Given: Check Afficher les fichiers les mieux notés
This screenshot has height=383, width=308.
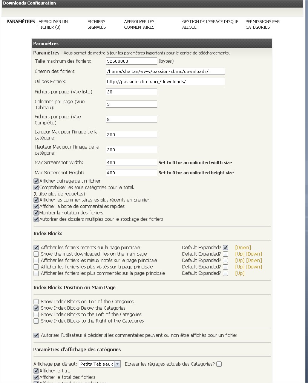Looking at the screenshot, I should click(36, 261).
